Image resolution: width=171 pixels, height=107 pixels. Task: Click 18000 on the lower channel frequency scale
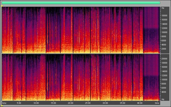164,63
